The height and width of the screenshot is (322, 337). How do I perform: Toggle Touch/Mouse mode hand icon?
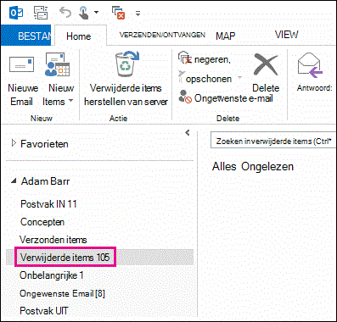point(84,13)
